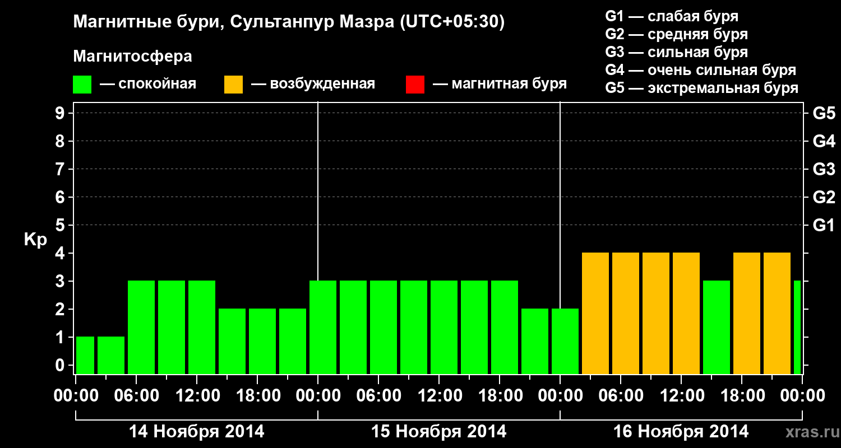Click 'G5 — экстремальная буря' legend line
Image resolution: width=841 pixels, height=448 pixels.
[x=702, y=88]
